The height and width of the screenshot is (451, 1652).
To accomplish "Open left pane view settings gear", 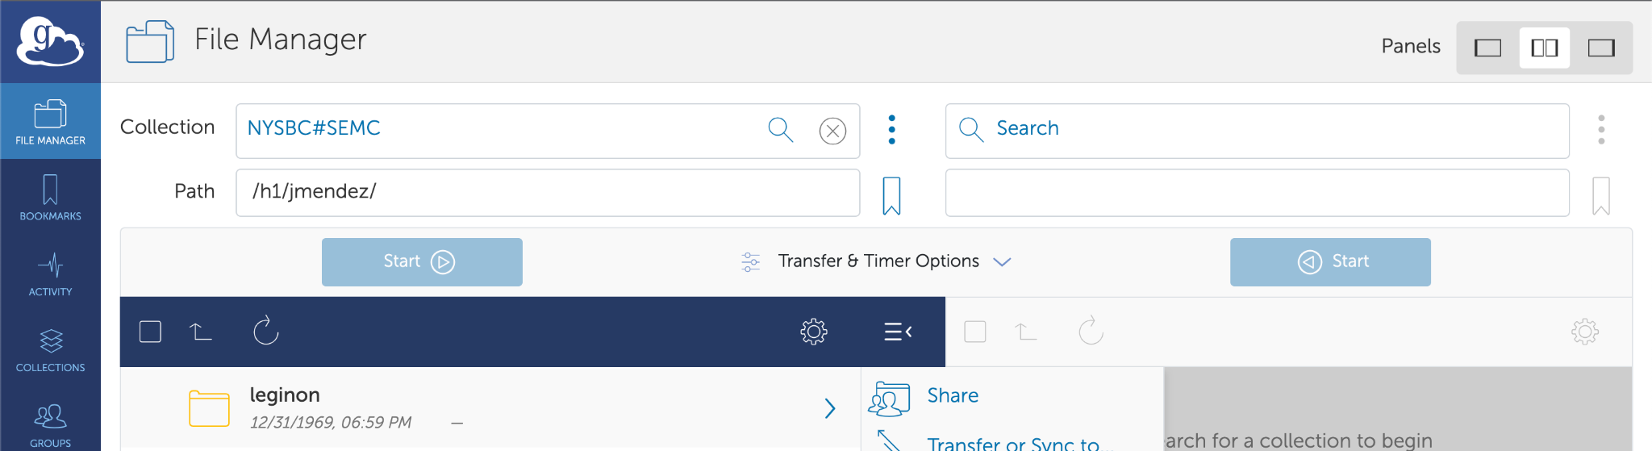I will (x=814, y=332).
